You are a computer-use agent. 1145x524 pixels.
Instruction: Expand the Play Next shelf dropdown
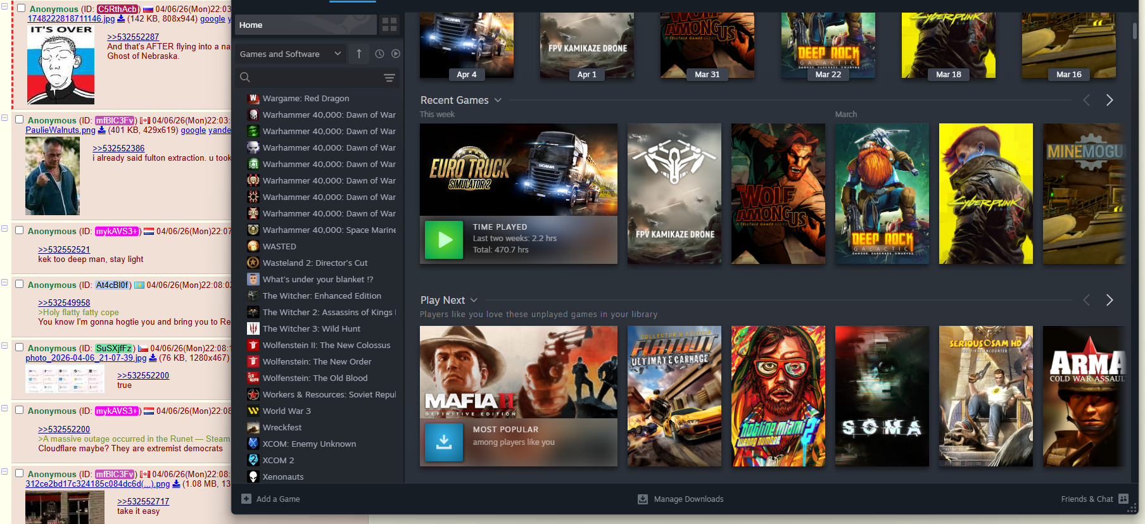[474, 300]
